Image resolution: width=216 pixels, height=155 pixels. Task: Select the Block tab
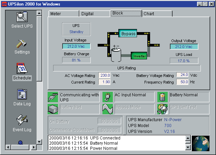[126, 13]
